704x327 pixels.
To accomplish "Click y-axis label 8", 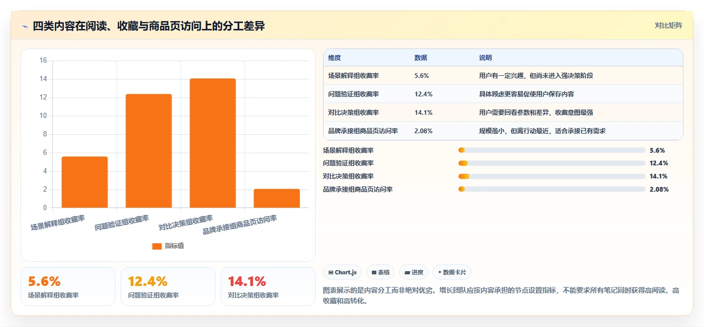I will coord(45,134).
